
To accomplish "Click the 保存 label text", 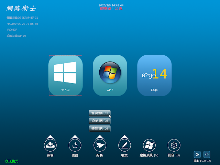I will pyautogui.click(x=50, y=155).
